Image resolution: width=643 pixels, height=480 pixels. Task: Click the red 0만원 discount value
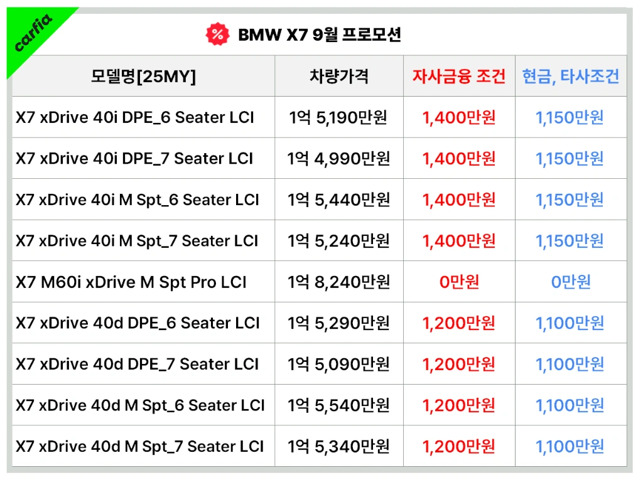tap(459, 282)
